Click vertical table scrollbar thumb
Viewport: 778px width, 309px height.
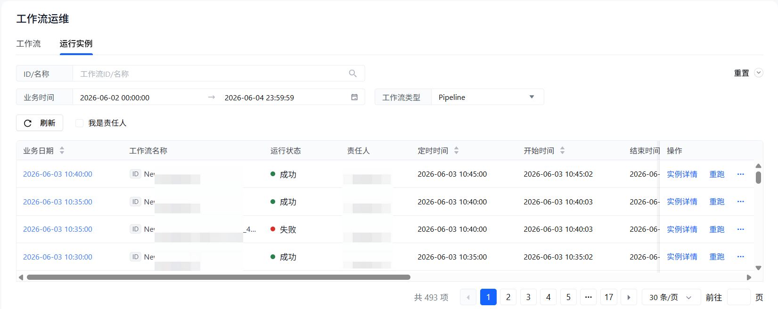pos(758,178)
